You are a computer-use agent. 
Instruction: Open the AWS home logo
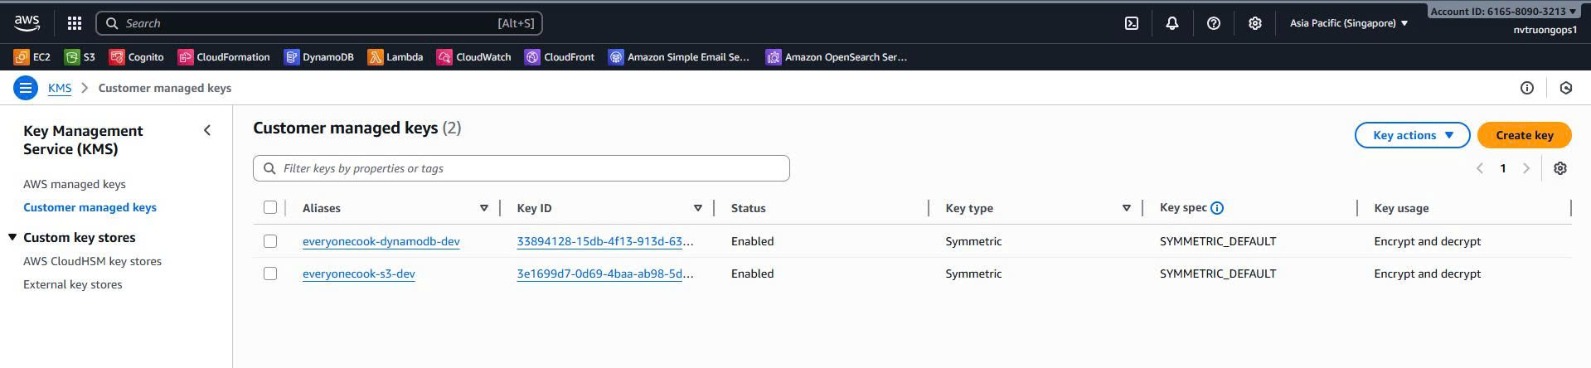pos(27,23)
